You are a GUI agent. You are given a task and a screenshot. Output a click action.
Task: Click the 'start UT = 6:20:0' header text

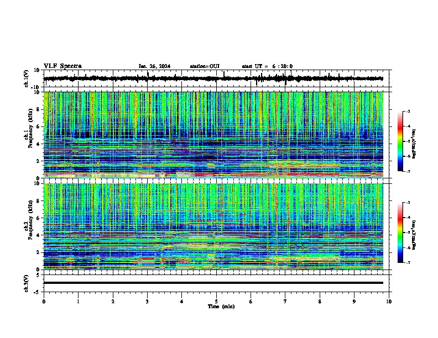tap(267, 66)
